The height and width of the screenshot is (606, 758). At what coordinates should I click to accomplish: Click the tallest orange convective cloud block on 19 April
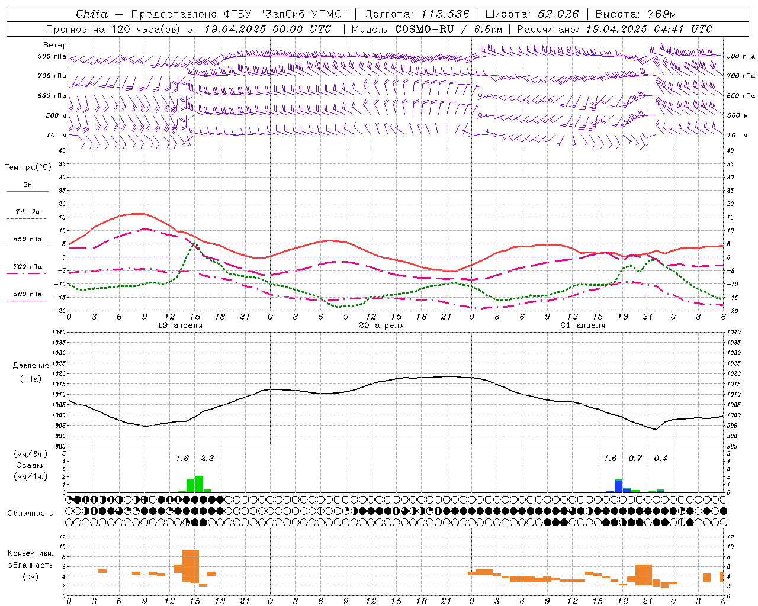click(x=191, y=566)
